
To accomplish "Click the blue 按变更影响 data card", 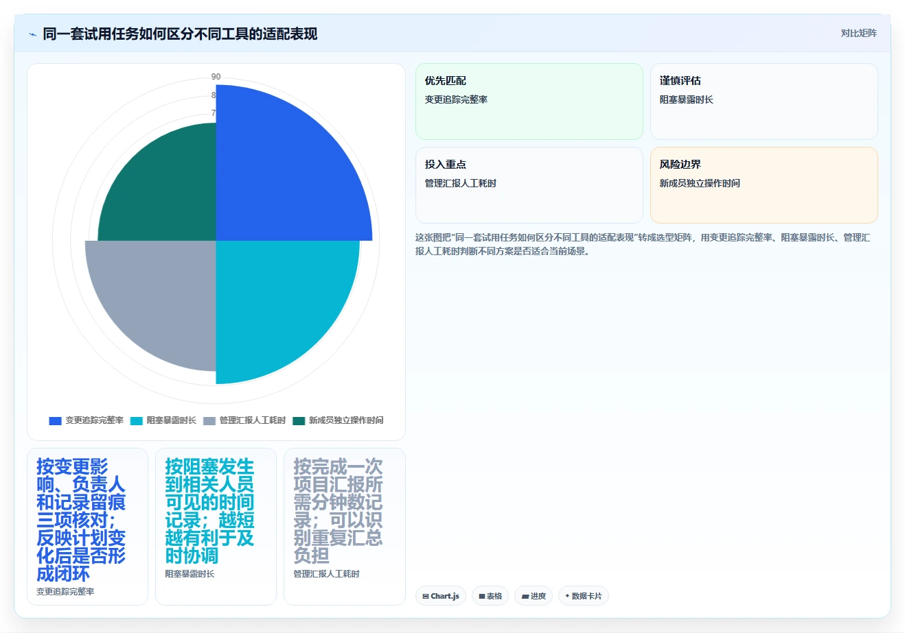I will pyautogui.click(x=87, y=527).
